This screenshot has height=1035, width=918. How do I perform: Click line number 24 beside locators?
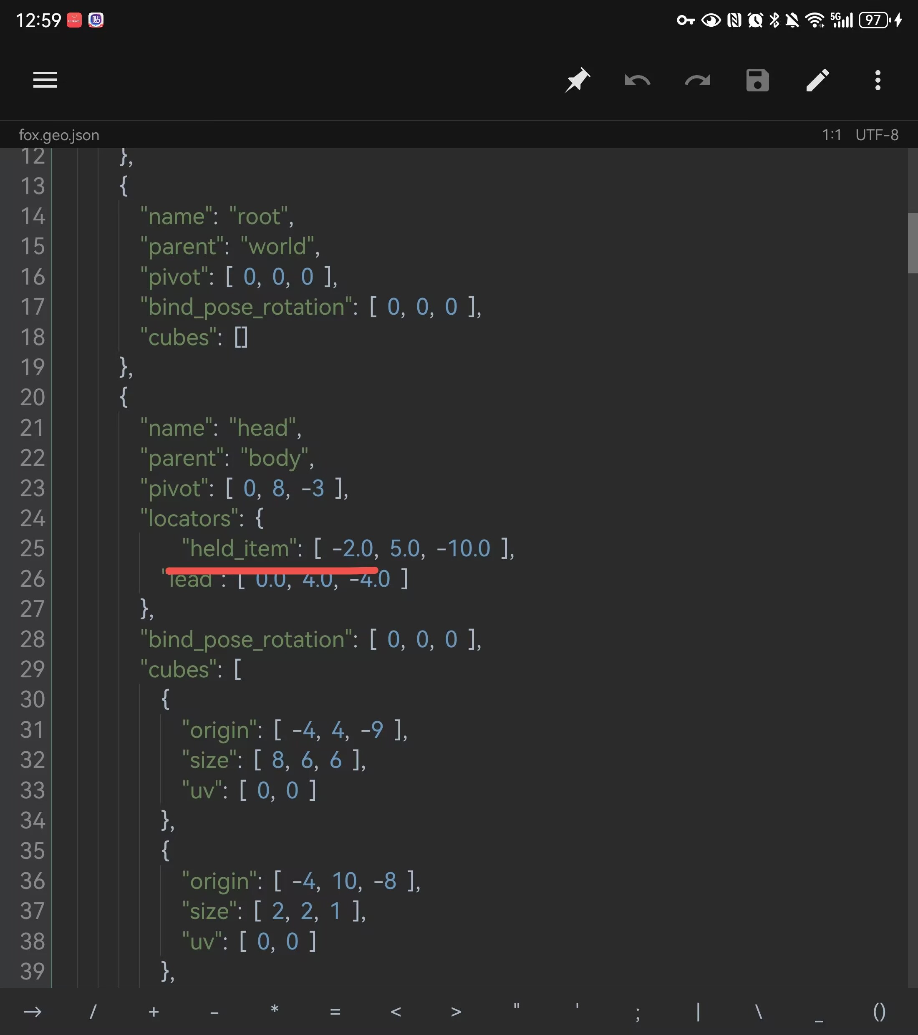click(x=33, y=518)
